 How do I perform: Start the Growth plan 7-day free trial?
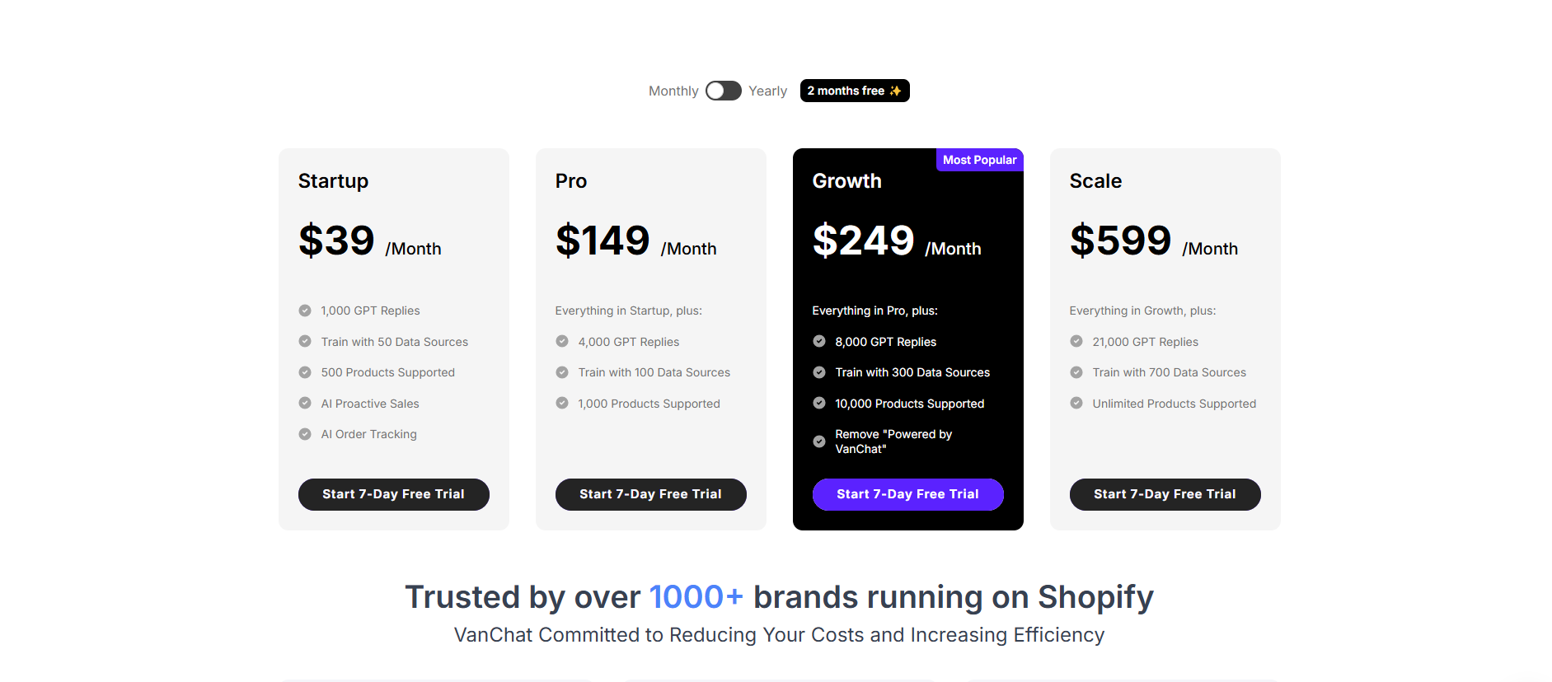click(x=907, y=494)
